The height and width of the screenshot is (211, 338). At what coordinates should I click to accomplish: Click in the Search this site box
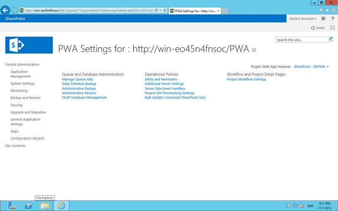pos(302,40)
